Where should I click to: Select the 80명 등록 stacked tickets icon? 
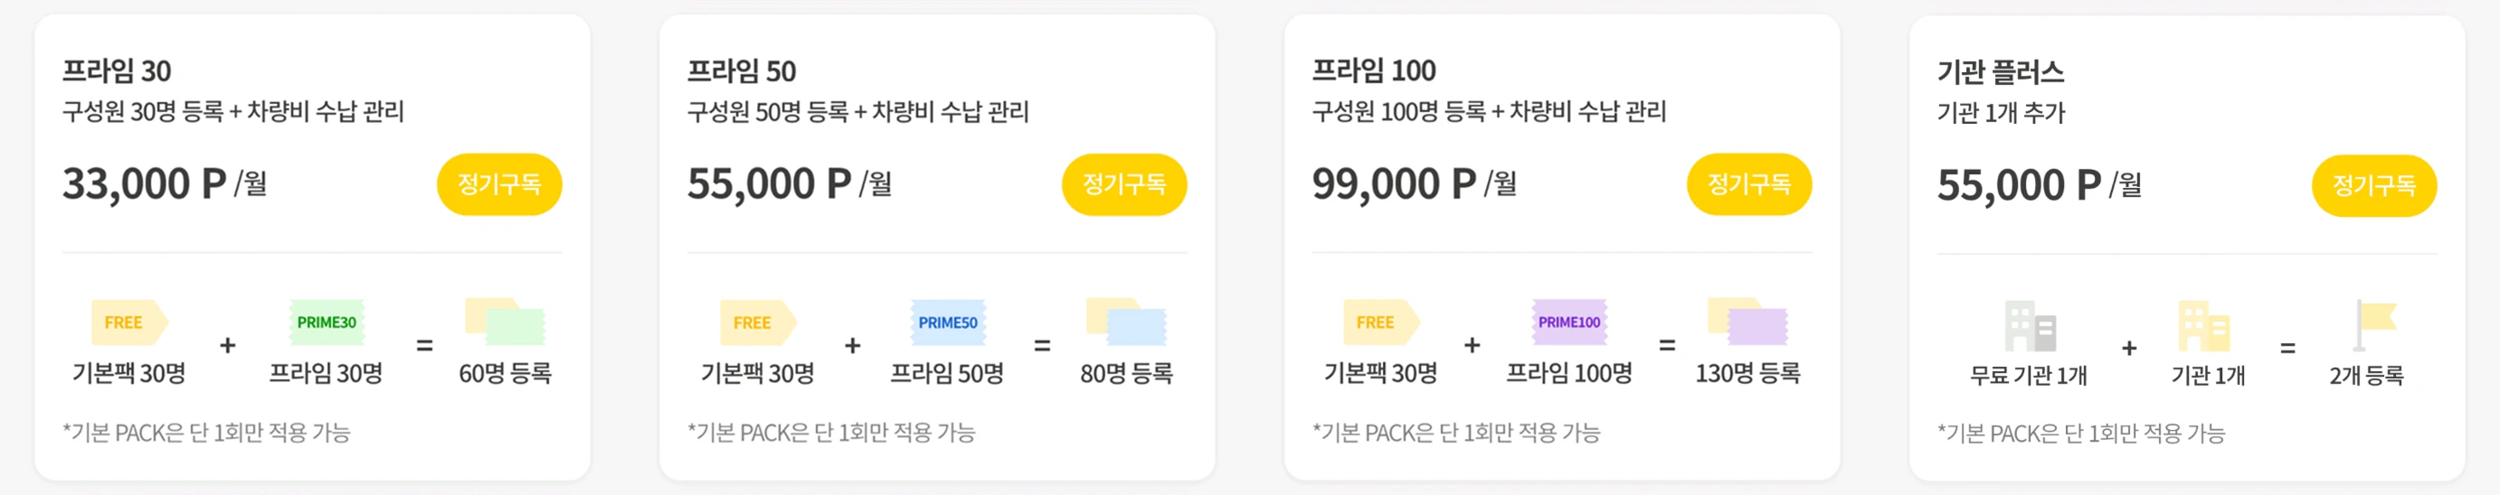tap(1126, 322)
